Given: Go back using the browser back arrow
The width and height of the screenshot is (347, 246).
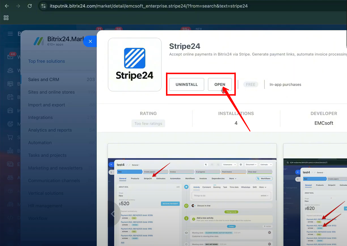Looking at the screenshot, I should tap(7, 6).
